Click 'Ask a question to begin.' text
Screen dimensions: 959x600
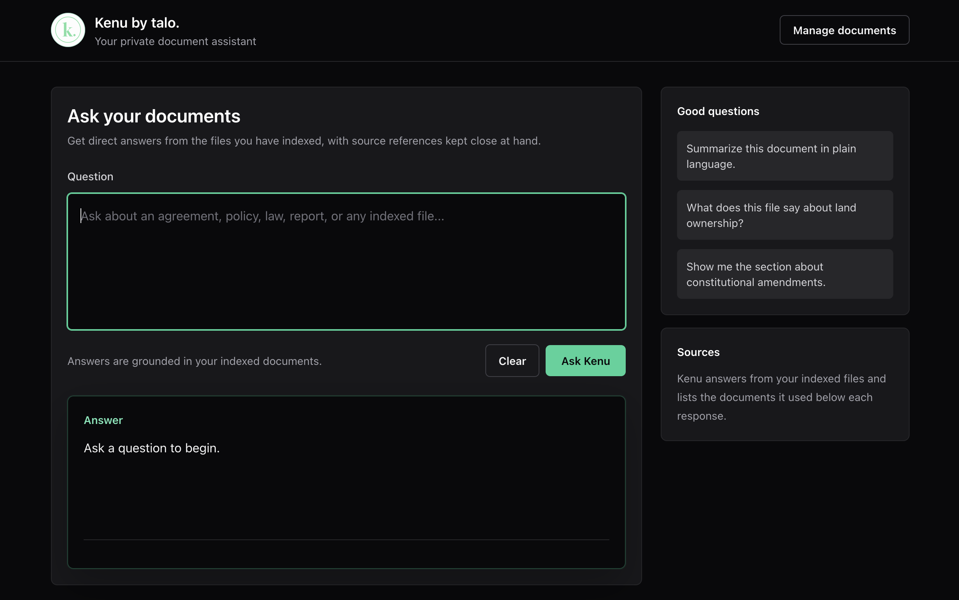tap(152, 448)
